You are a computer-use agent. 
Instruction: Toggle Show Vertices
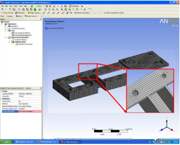(x=7, y=13)
